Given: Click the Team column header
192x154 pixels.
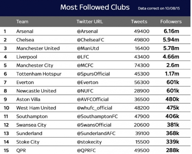Looking at the screenshot, I should pyautogui.click(x=22, y=22).
